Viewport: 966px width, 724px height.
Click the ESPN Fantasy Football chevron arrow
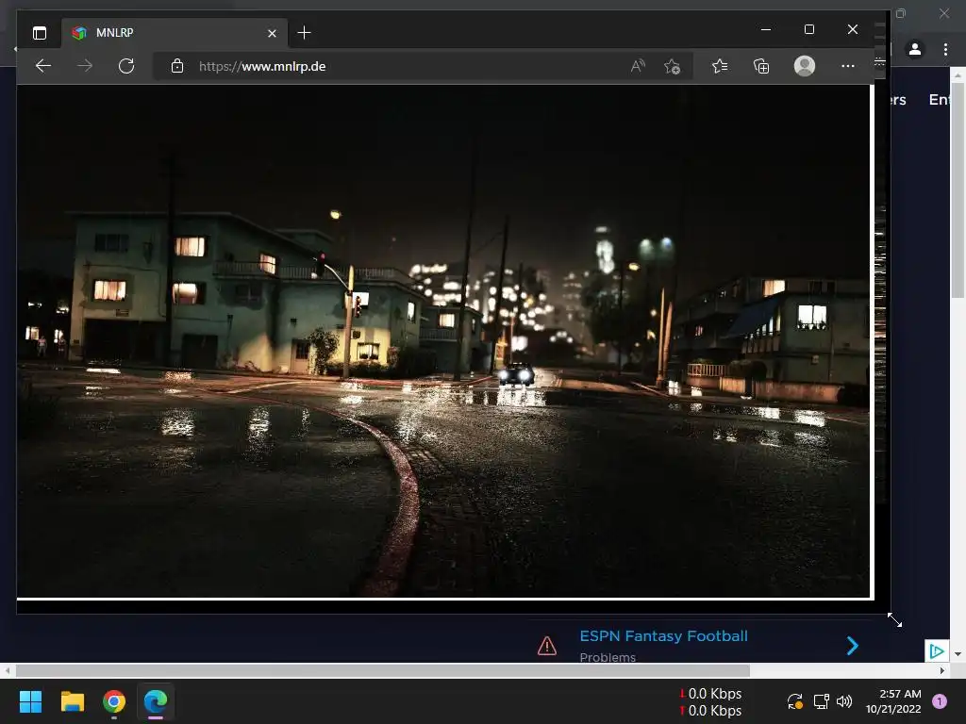(853, 645)
